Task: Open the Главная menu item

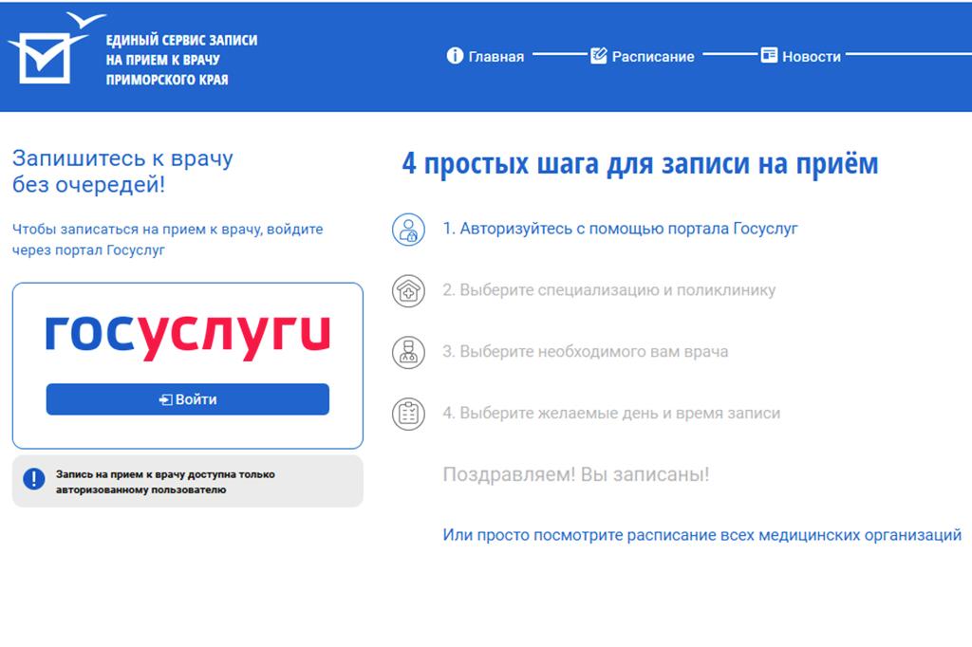Action: [495, 57]
